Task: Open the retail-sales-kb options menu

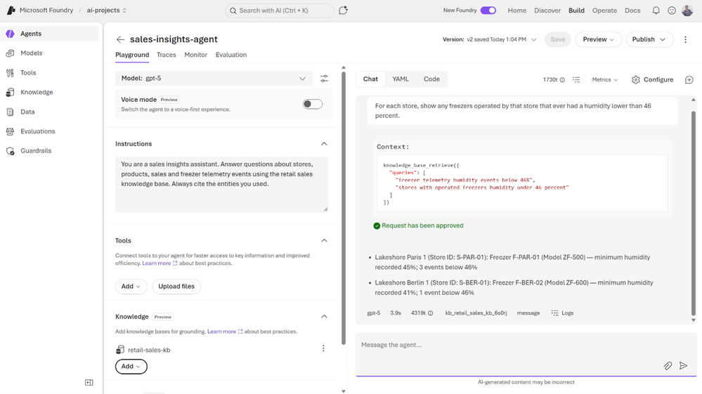Action: [323, 348]
